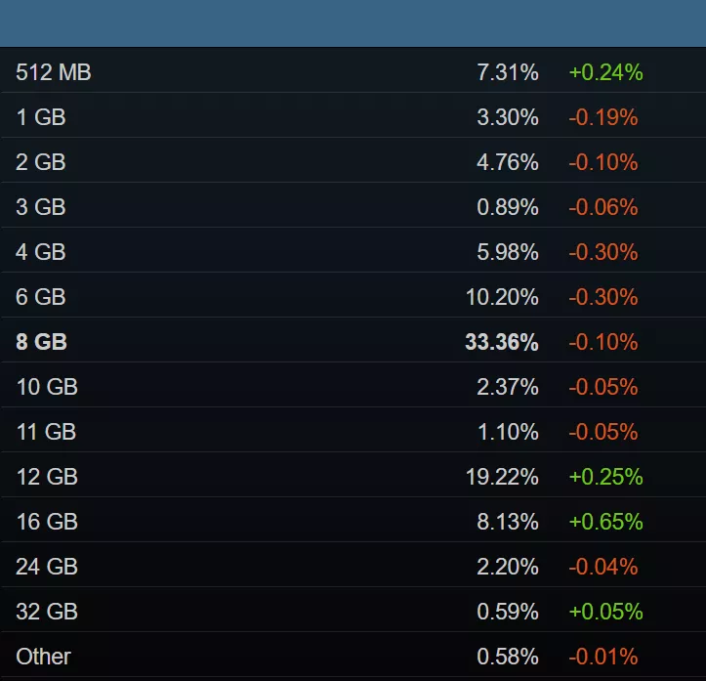Click the blue header bar
The width and height of the screenshot is (706, 681).
(x=353, y=23)
